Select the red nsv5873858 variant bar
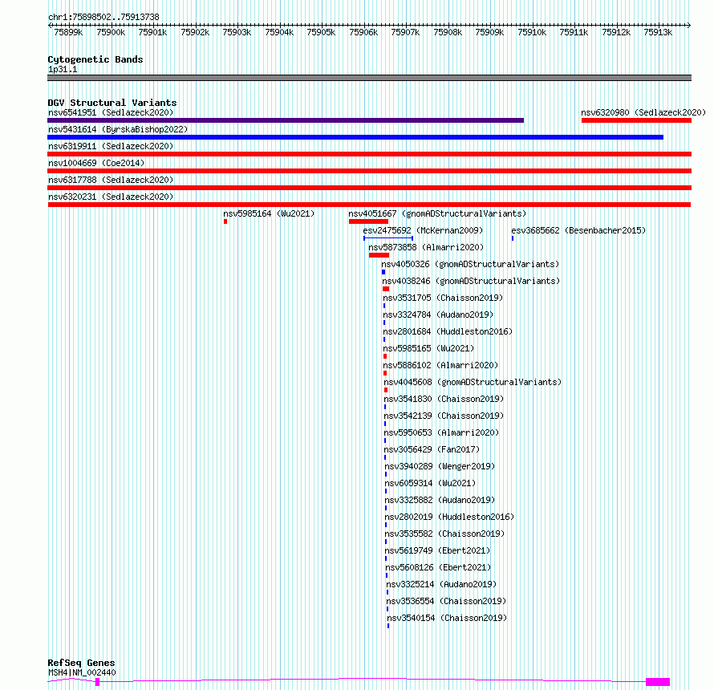Image resolution: width=714 pixels, height=690 pixels. pos(379,255)
